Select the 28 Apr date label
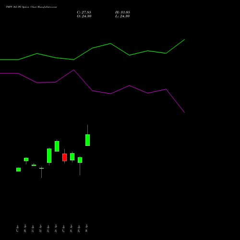 pyautogui.click(x=71, y=228)
